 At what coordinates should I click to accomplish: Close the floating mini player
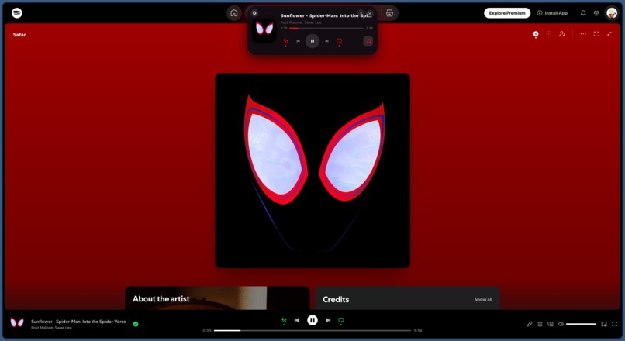(x=370, y=13)
